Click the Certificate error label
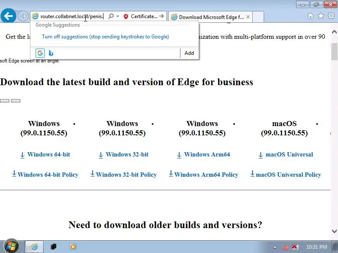338x253 pixels. point(144,16)
